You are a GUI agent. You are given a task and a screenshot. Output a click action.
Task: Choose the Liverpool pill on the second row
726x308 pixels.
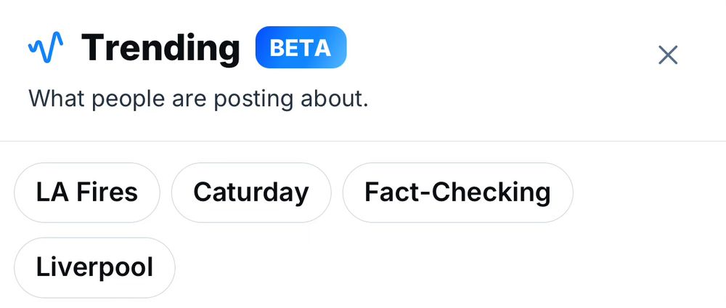(94, 267)
